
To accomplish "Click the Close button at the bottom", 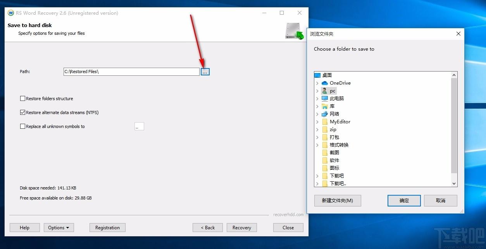I will (x=288, y=228).
